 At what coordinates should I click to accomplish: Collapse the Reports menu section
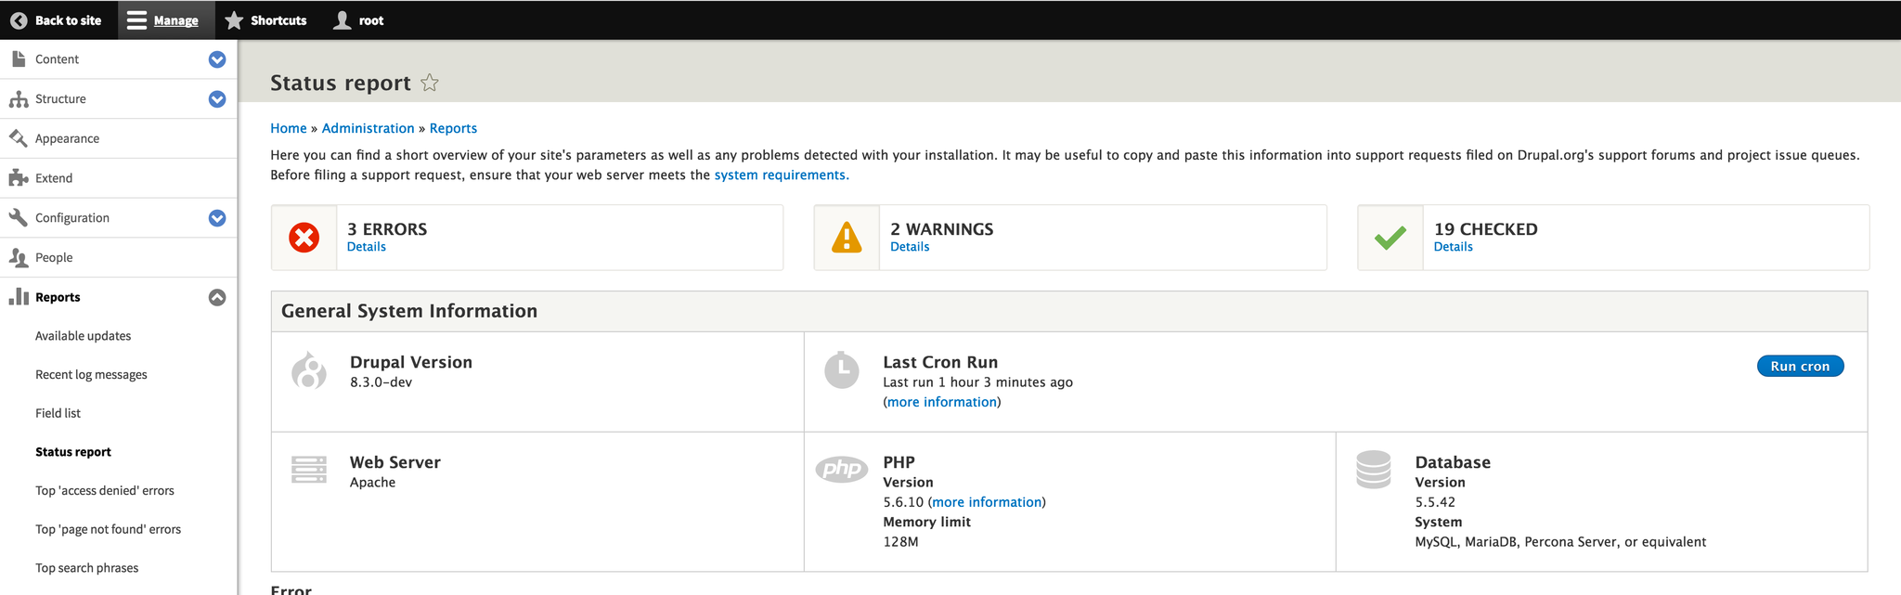[x=217, y=298]
